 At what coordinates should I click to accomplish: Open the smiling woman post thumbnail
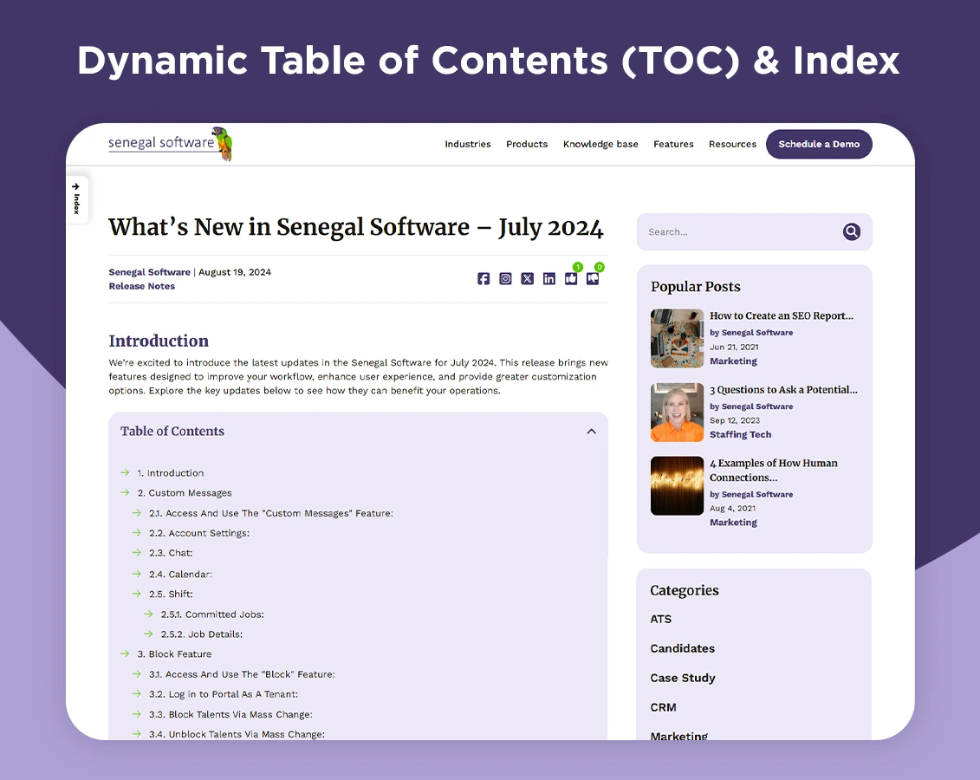pyautogui.click(x=677, y=413)
